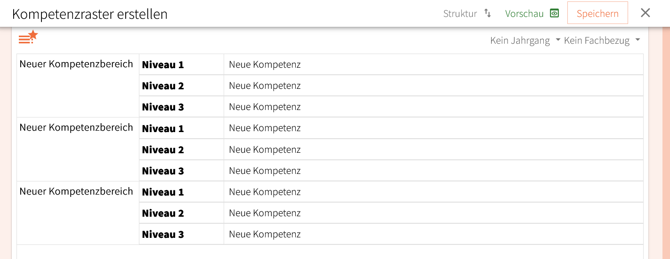Click the Vorschau eye icon
Image resolution: width=670 pixels, height=259 pixels.
click(555, 13)
